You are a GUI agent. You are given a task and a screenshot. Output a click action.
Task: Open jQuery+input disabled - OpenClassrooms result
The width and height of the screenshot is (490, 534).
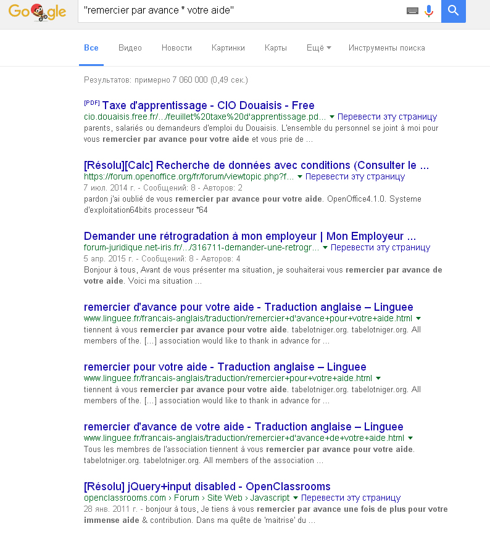(207, 487)
